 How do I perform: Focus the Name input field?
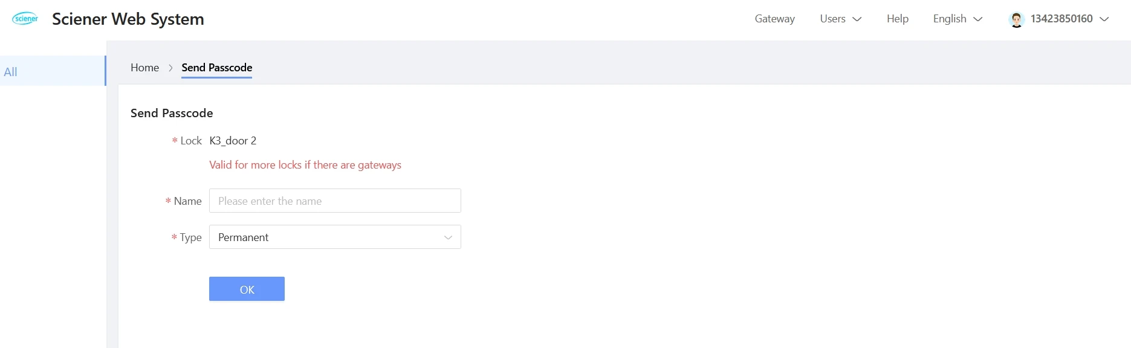click(335, 201)
